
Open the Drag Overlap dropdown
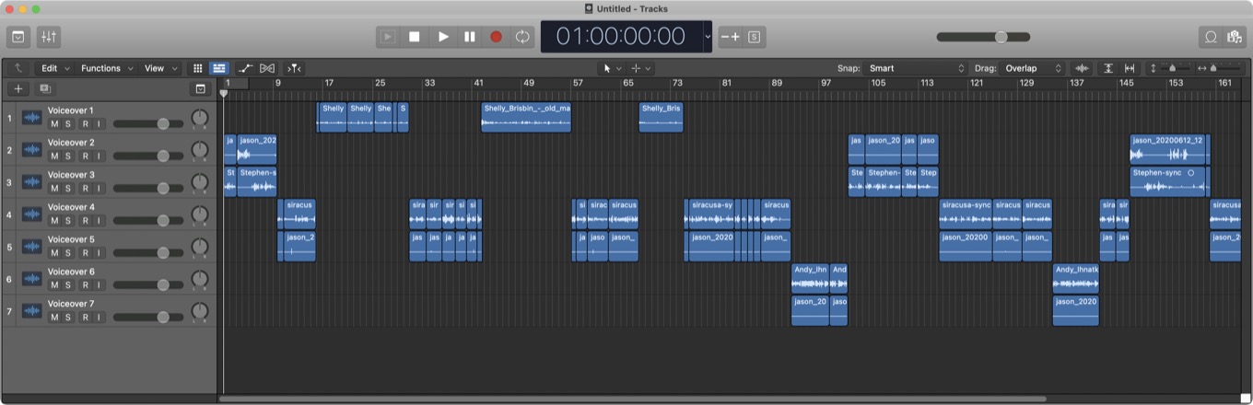click(1032, 68)
